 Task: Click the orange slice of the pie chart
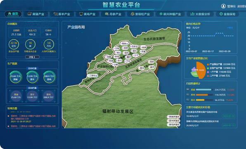click(x=201, y=70)
